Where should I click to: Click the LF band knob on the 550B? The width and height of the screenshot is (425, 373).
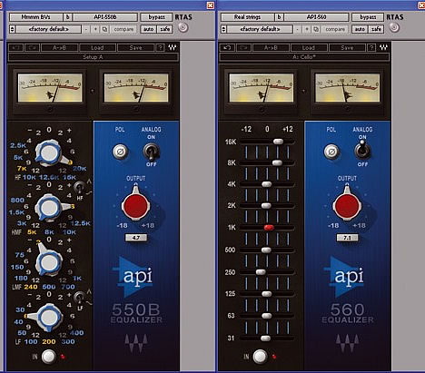pyautogui.click(x=48, y=317)
